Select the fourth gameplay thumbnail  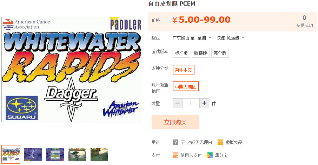77,154
